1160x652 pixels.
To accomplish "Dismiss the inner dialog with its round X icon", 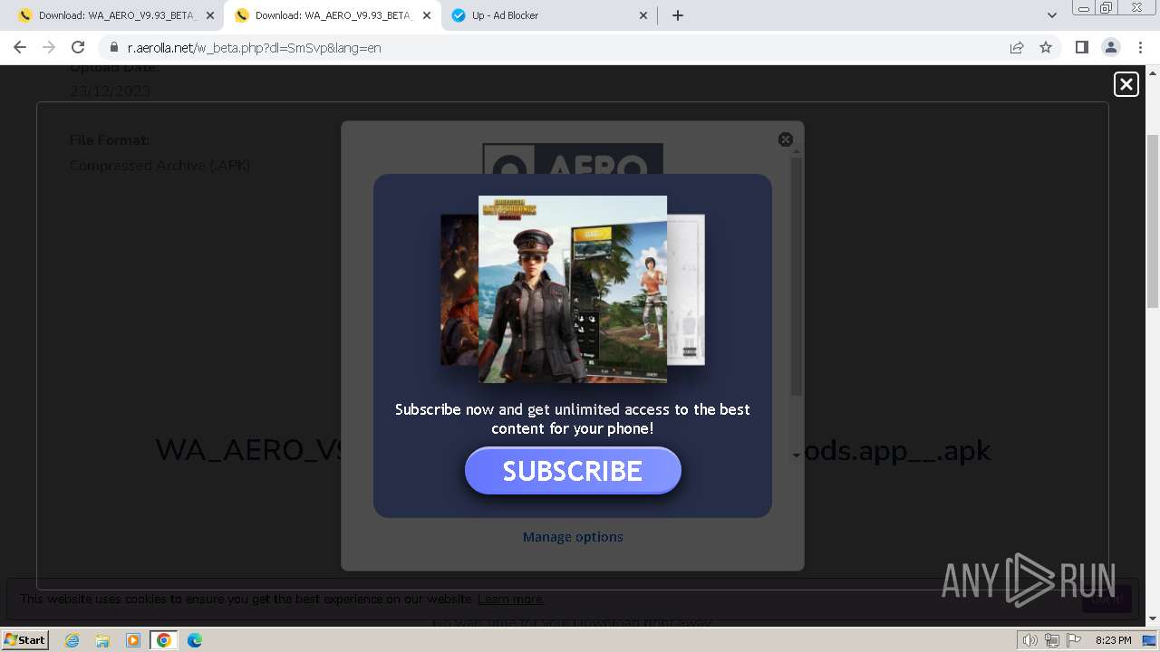I will pyautogui.click(x=786, y=139).
